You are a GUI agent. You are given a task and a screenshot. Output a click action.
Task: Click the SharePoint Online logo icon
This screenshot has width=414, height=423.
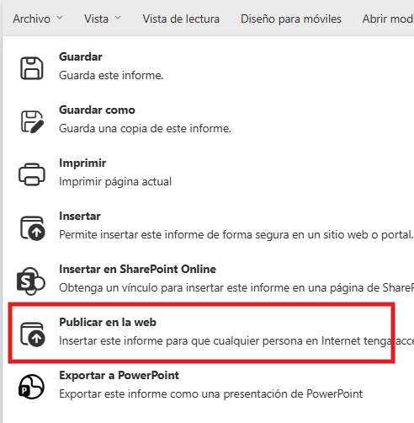coord(31,281)
